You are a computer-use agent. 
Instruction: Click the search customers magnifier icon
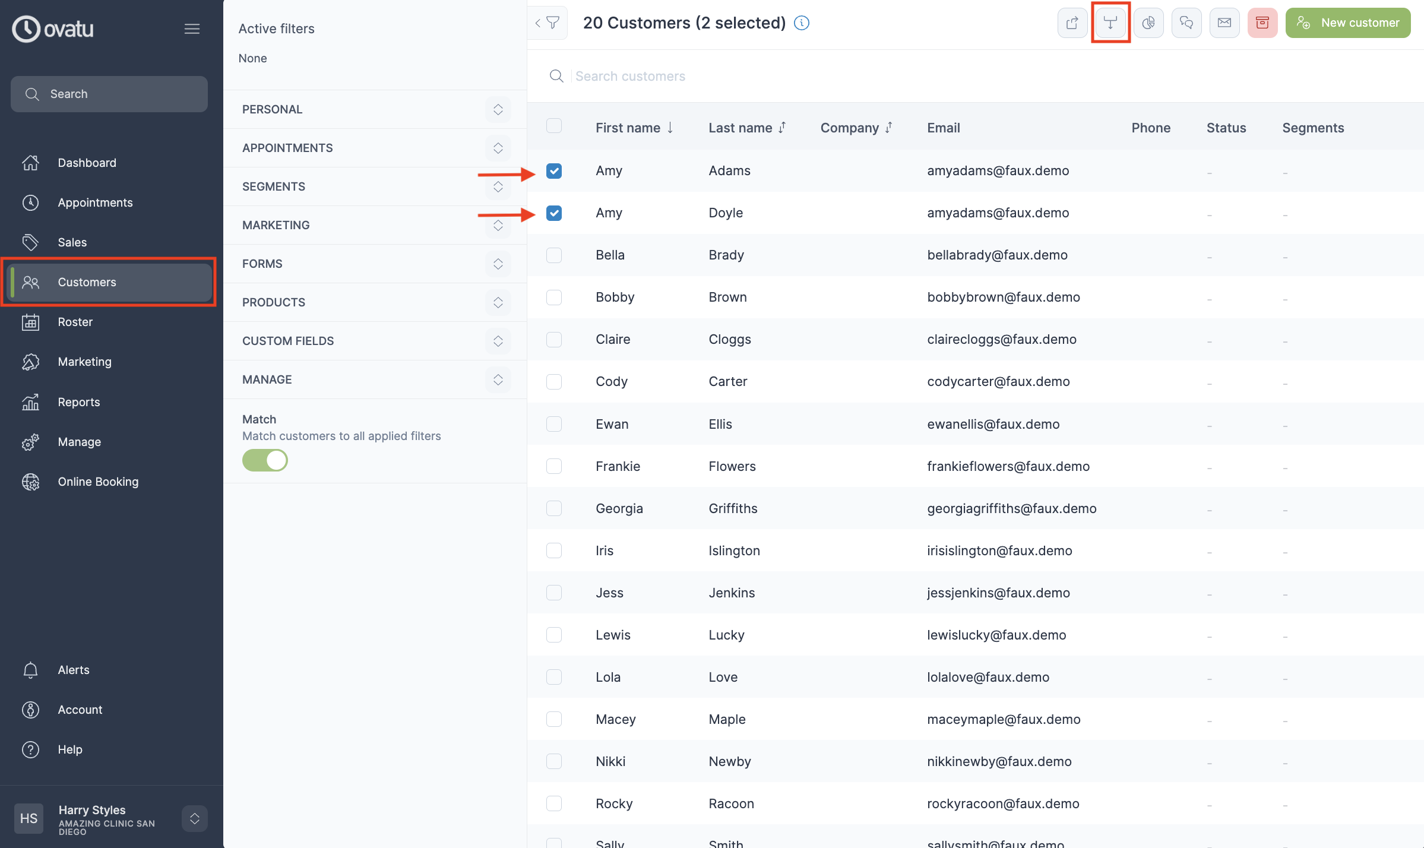click(x=556, y=76)
